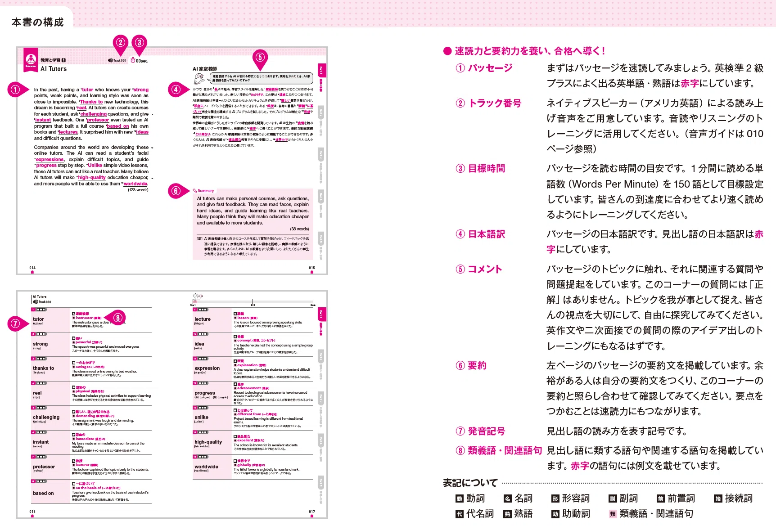Click the 名 icon for 名詞 in the legend

click(x=507, y=499)
